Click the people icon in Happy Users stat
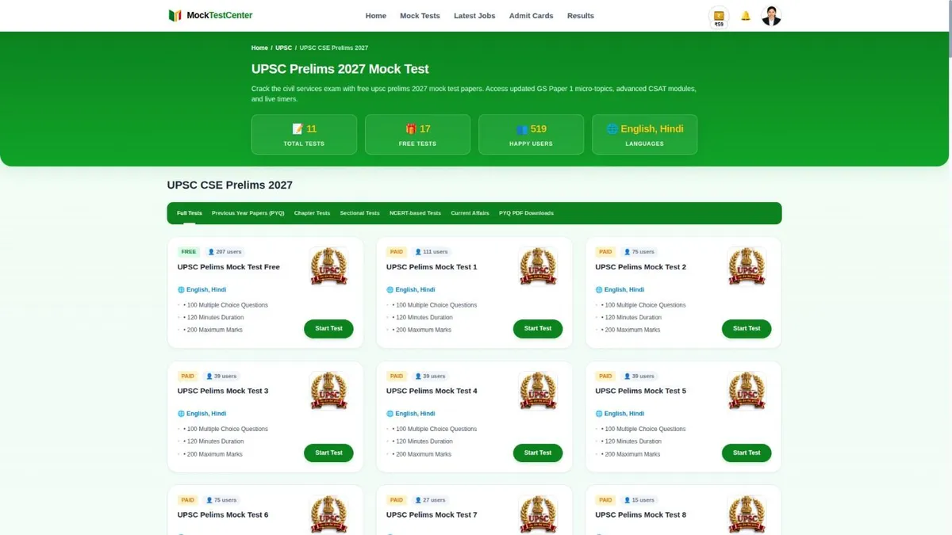Viewport: 952px width, 535px height. 521,128
